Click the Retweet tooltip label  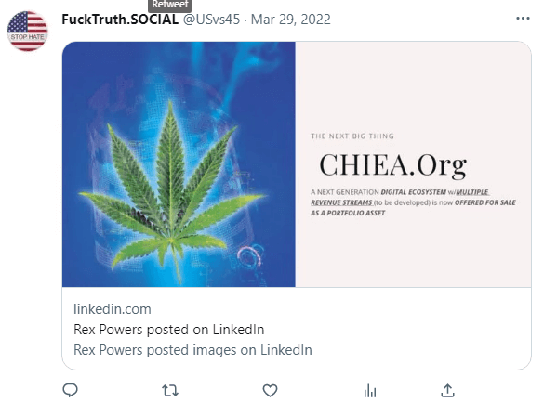point(170,5)
